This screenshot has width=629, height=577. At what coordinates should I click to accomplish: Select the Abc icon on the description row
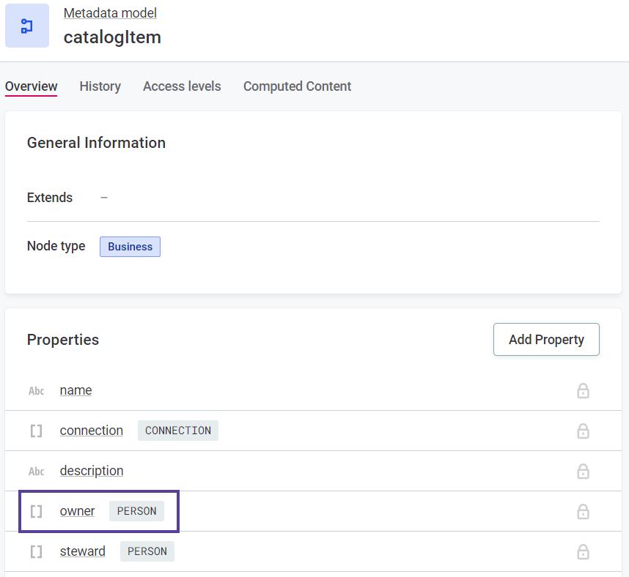pyautogui.click(x=36, y=471)
